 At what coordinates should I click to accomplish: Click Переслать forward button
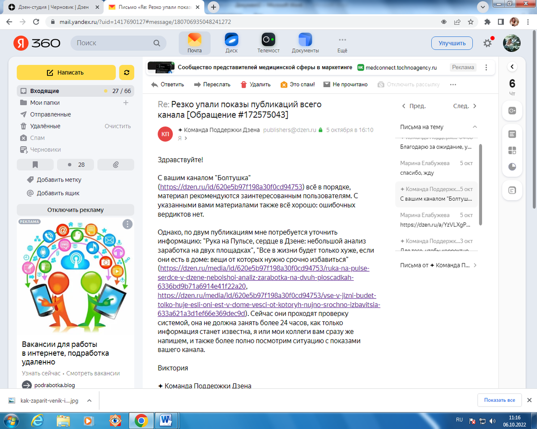[x=212, y=84]
